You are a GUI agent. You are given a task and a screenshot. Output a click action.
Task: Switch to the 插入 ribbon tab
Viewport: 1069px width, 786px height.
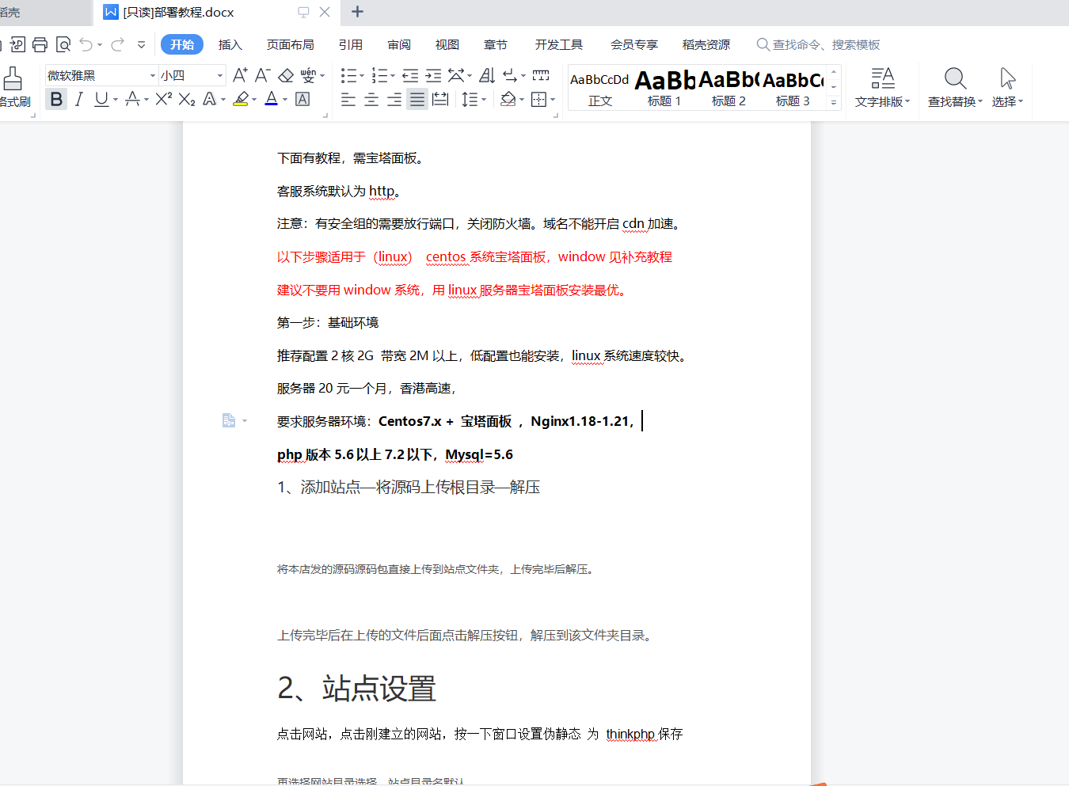click(230, 44)
